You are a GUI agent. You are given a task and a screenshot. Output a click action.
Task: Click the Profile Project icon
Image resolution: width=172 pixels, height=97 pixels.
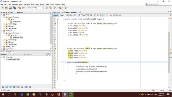[65, 8]
